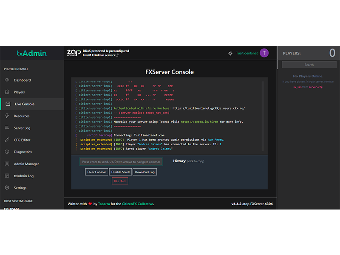The height and width of the screenshot is (255, 340).
Task: Click the CFG Editor pencil icon
Action: (x=7, y=140)
